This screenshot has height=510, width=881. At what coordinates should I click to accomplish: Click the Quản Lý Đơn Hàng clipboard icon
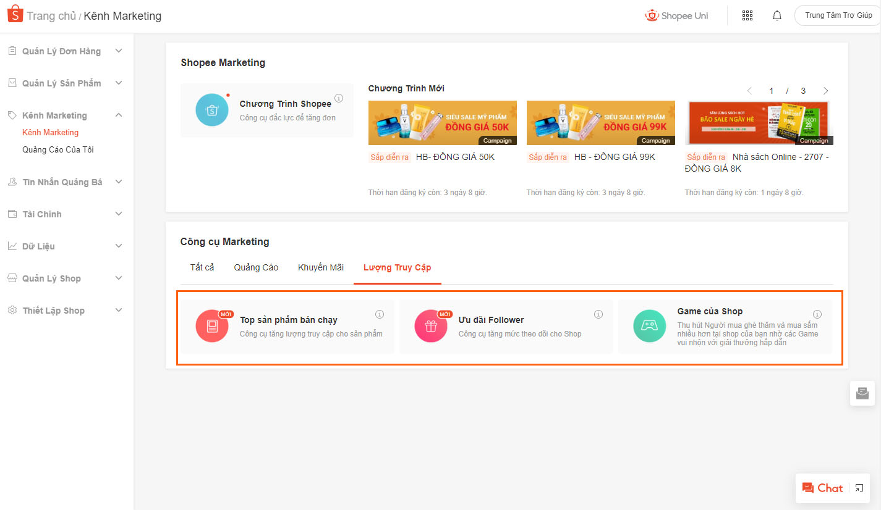click(x=12, y=51)
